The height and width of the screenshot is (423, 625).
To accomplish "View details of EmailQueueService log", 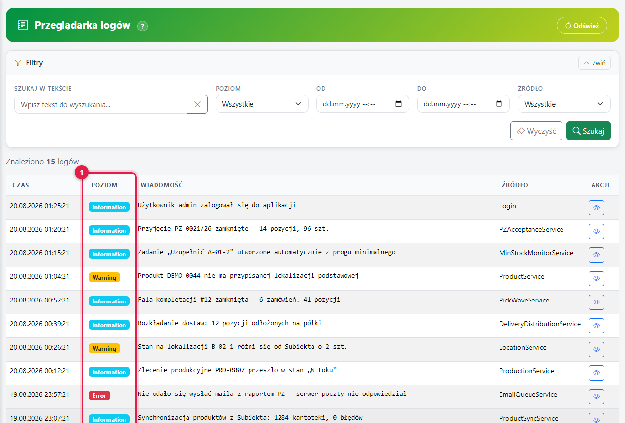I will pos(596,396).
